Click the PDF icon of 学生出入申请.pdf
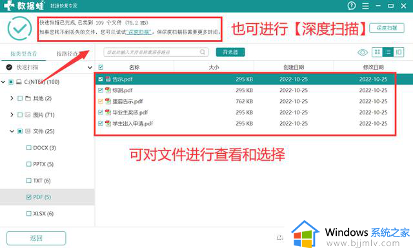 tap(108, 123)
